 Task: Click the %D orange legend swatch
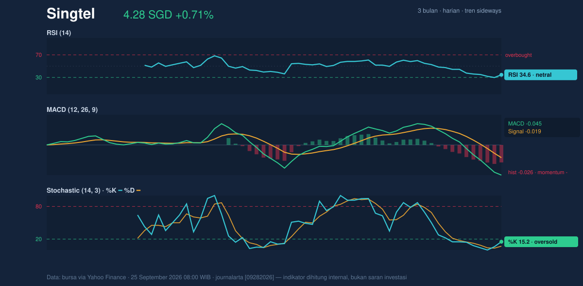click(x=138, y=191)
